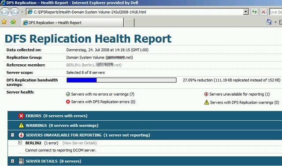This screenshot has width=282, height=166.
Task: Click the BERLIN1 reference member value
Action: (x=94, y=65)
